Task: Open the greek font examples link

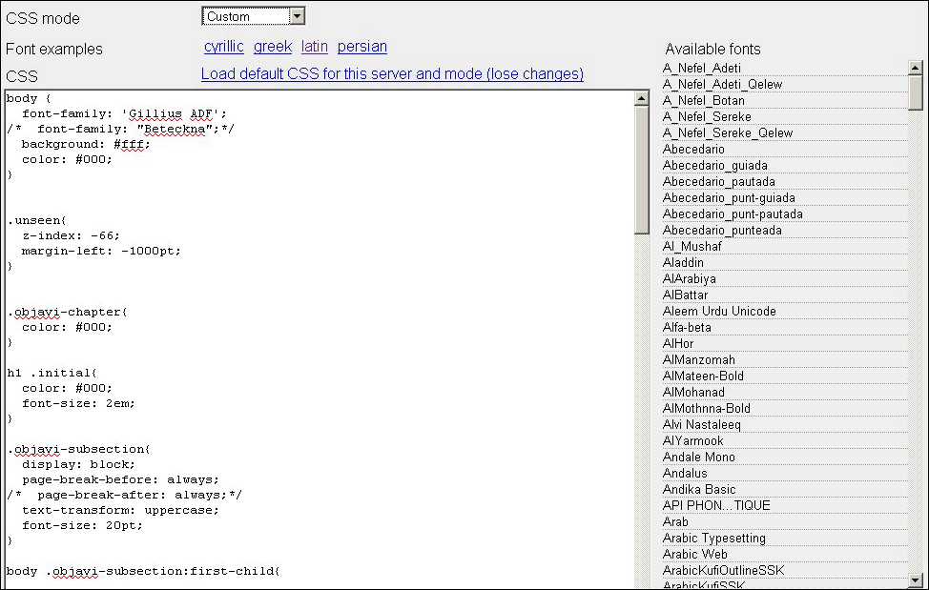Action: coord(272,46)
